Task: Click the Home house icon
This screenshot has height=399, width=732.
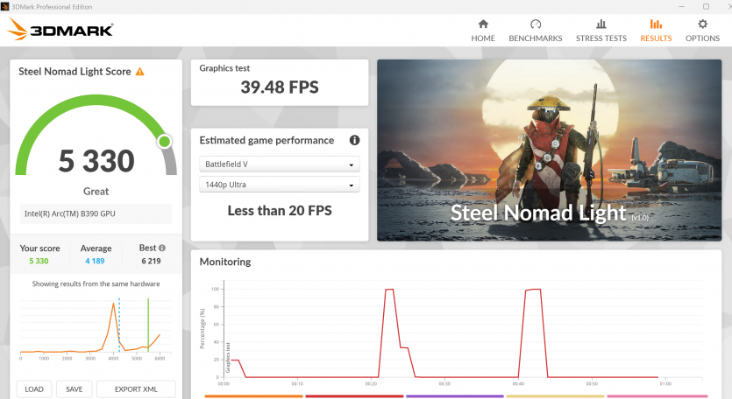Action: click(x=483, y=24)
